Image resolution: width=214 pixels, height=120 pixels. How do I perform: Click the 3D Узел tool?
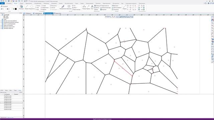click(x=53, y=8)
